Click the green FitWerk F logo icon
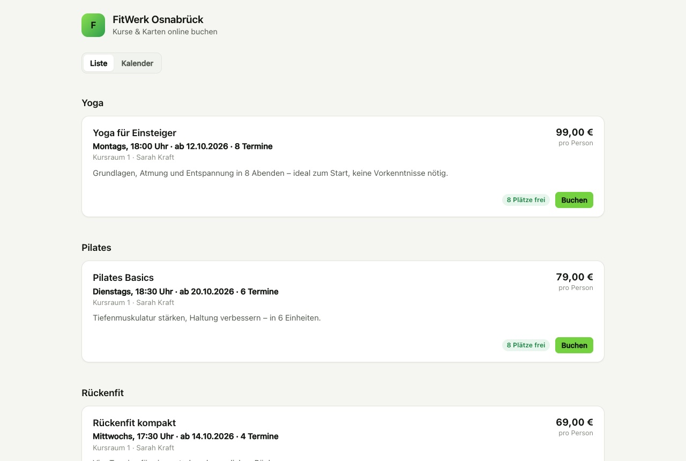 coord(93,25)
